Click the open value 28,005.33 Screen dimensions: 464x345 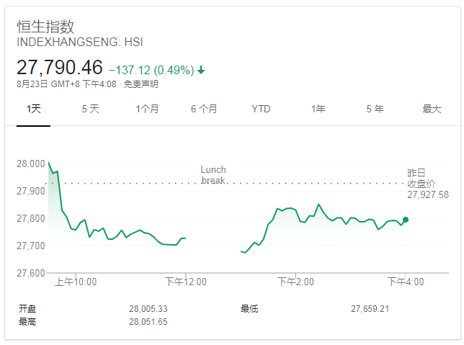148,309
